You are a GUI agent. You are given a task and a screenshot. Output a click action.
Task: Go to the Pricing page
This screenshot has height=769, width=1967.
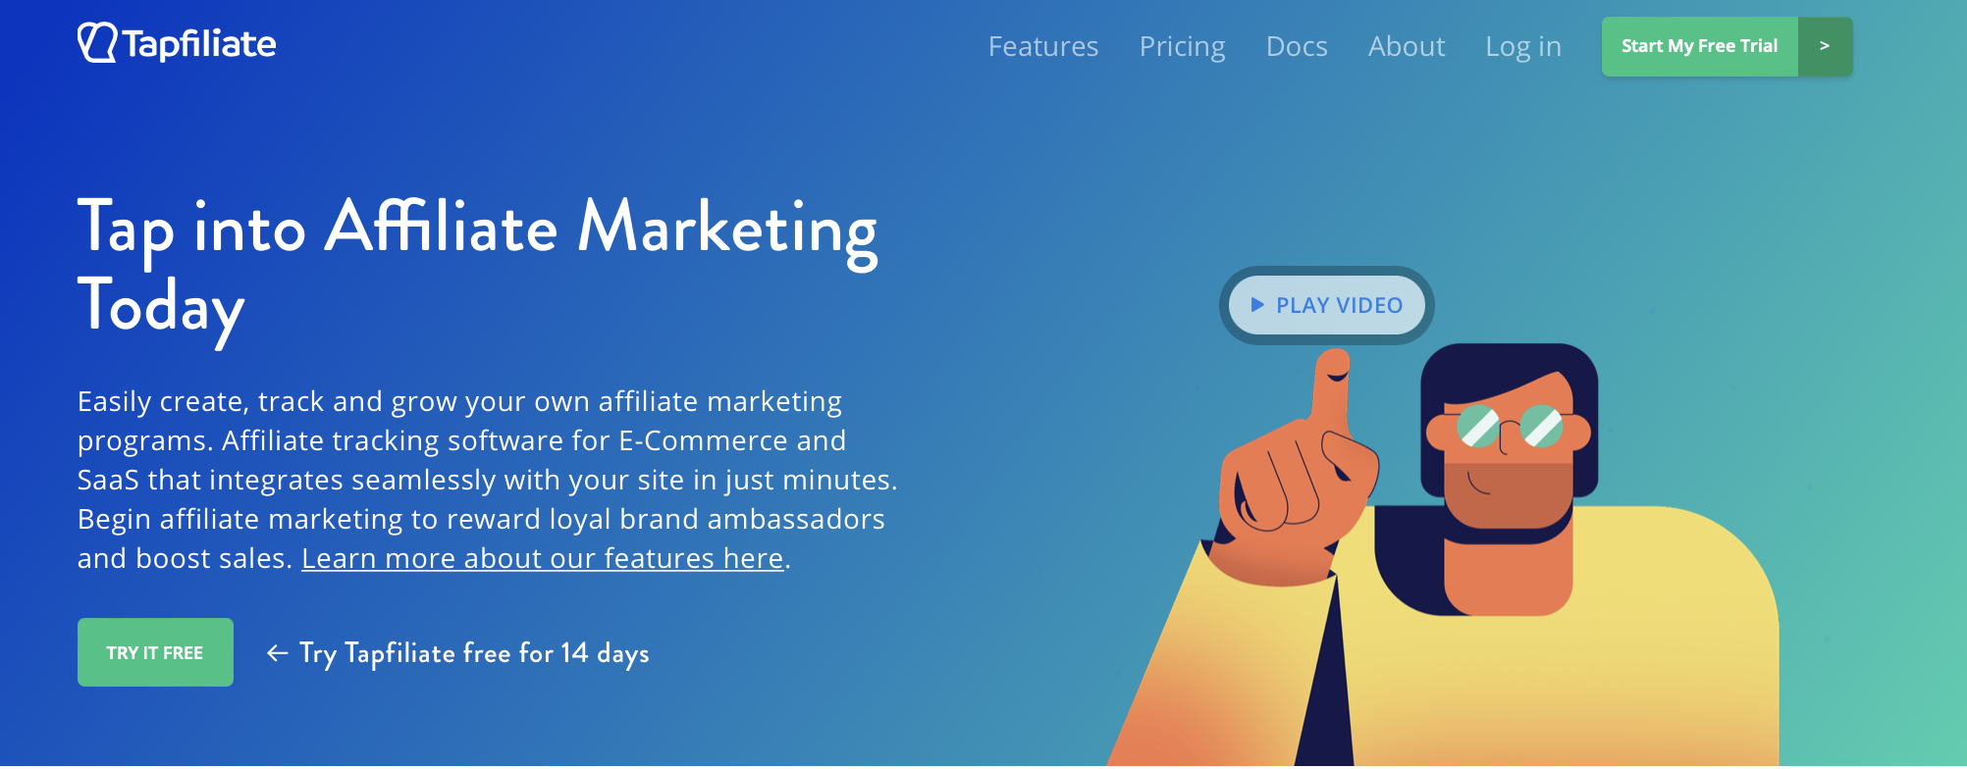tap(1182, 47)
